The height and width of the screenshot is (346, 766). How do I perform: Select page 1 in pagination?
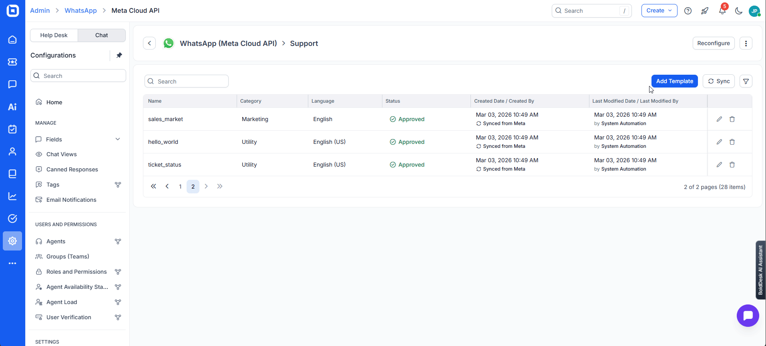(x=180, y=187)
